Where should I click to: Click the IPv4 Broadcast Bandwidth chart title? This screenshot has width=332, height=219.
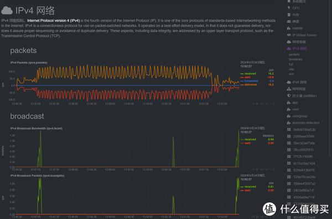(x=37, y=129)
